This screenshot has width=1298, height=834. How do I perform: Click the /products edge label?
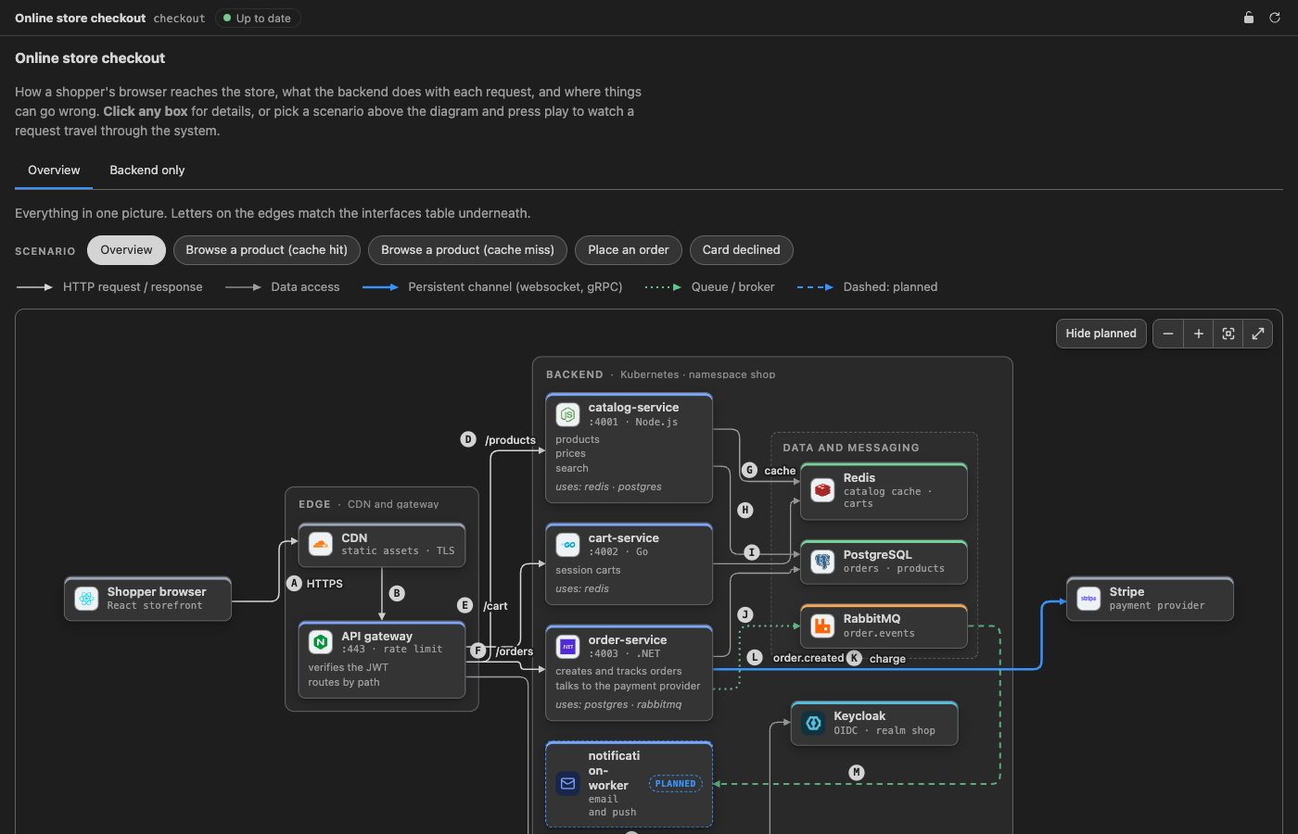510,440
